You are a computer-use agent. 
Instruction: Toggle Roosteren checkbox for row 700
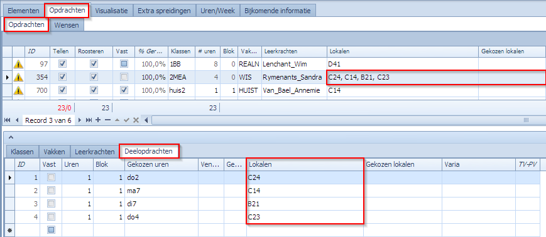point(94,91)
